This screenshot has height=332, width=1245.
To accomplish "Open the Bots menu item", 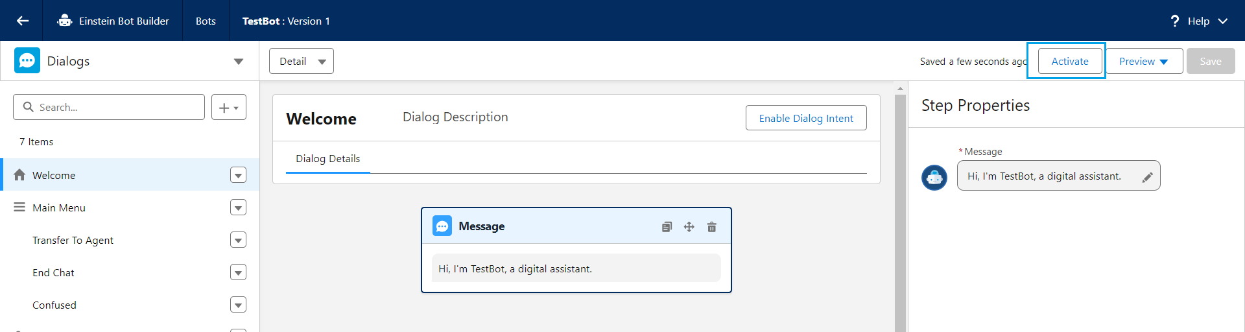I will (206, 21).
